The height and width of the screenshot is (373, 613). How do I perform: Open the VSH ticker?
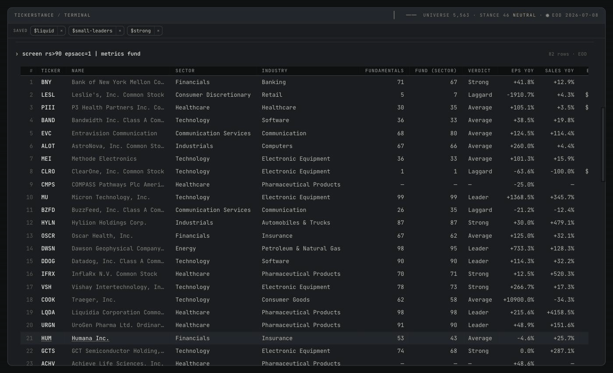pos(46,287)
